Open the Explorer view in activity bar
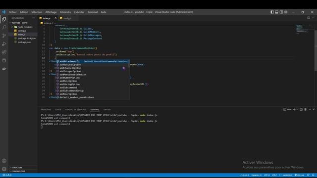Viewport: 317px width, 178px height. tap(4, 19)
